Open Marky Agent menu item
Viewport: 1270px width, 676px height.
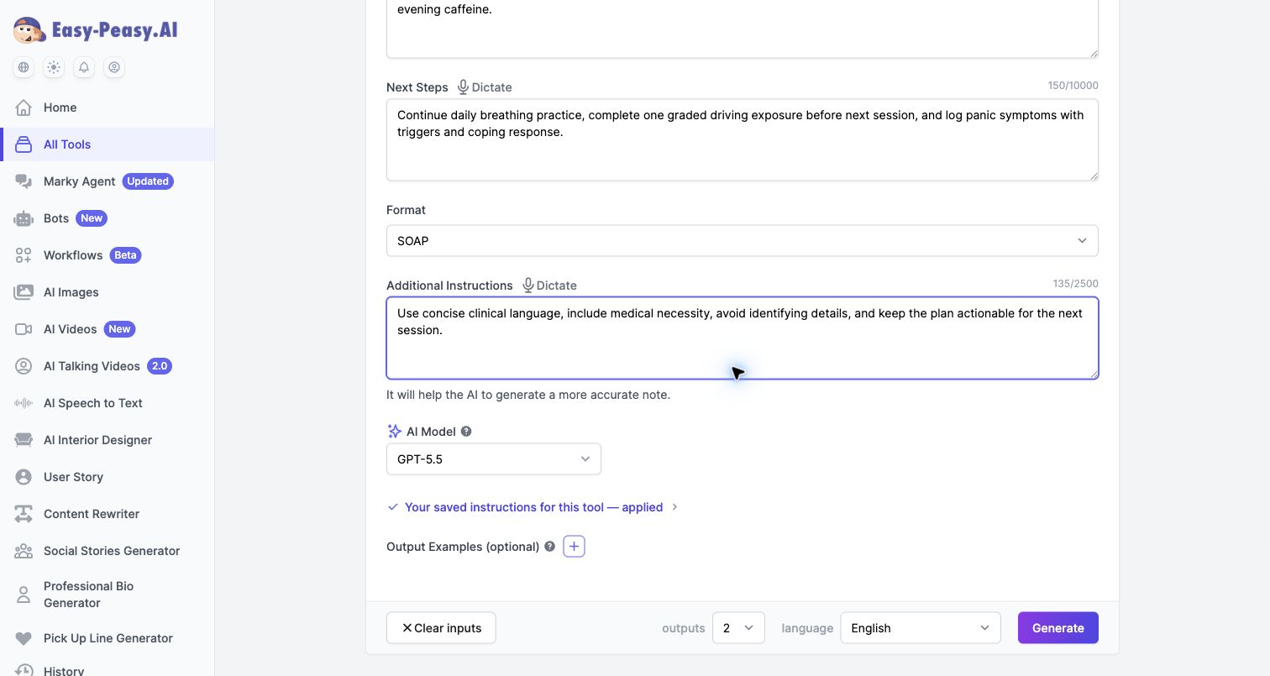click(108, 181)
